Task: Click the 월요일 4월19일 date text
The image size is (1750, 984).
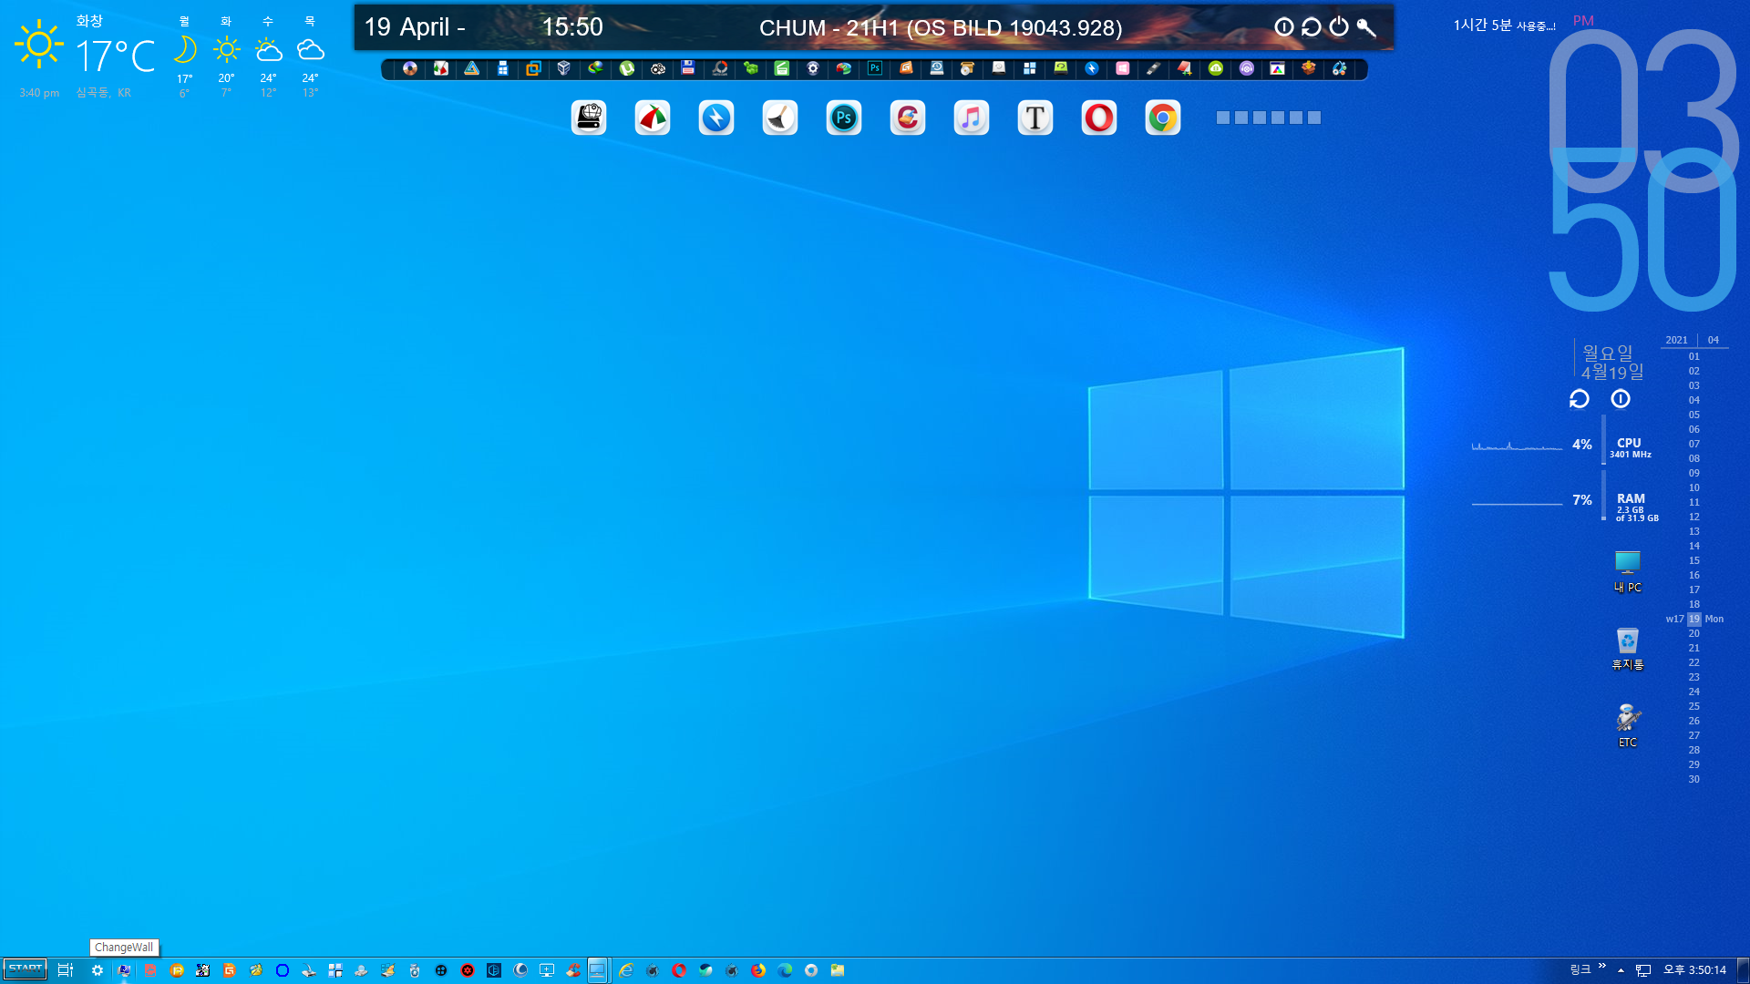Action: [x=1611, y=362]
